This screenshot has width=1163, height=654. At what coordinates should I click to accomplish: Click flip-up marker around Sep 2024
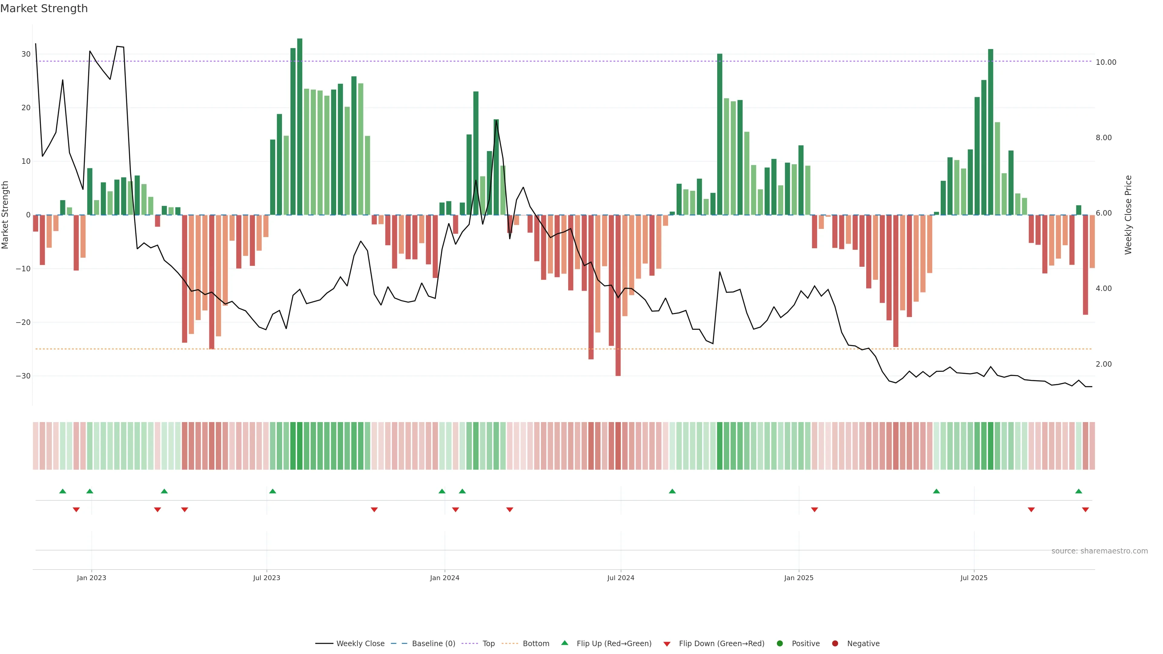pos(672,491)
